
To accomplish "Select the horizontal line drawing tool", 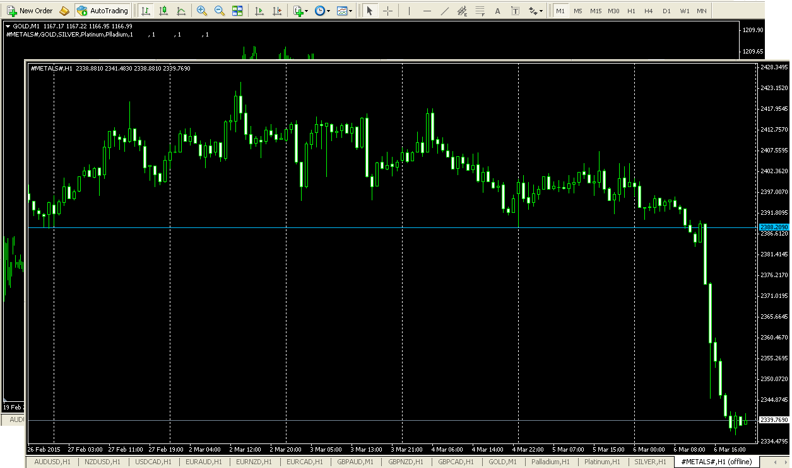I will [x=427, y=11].
